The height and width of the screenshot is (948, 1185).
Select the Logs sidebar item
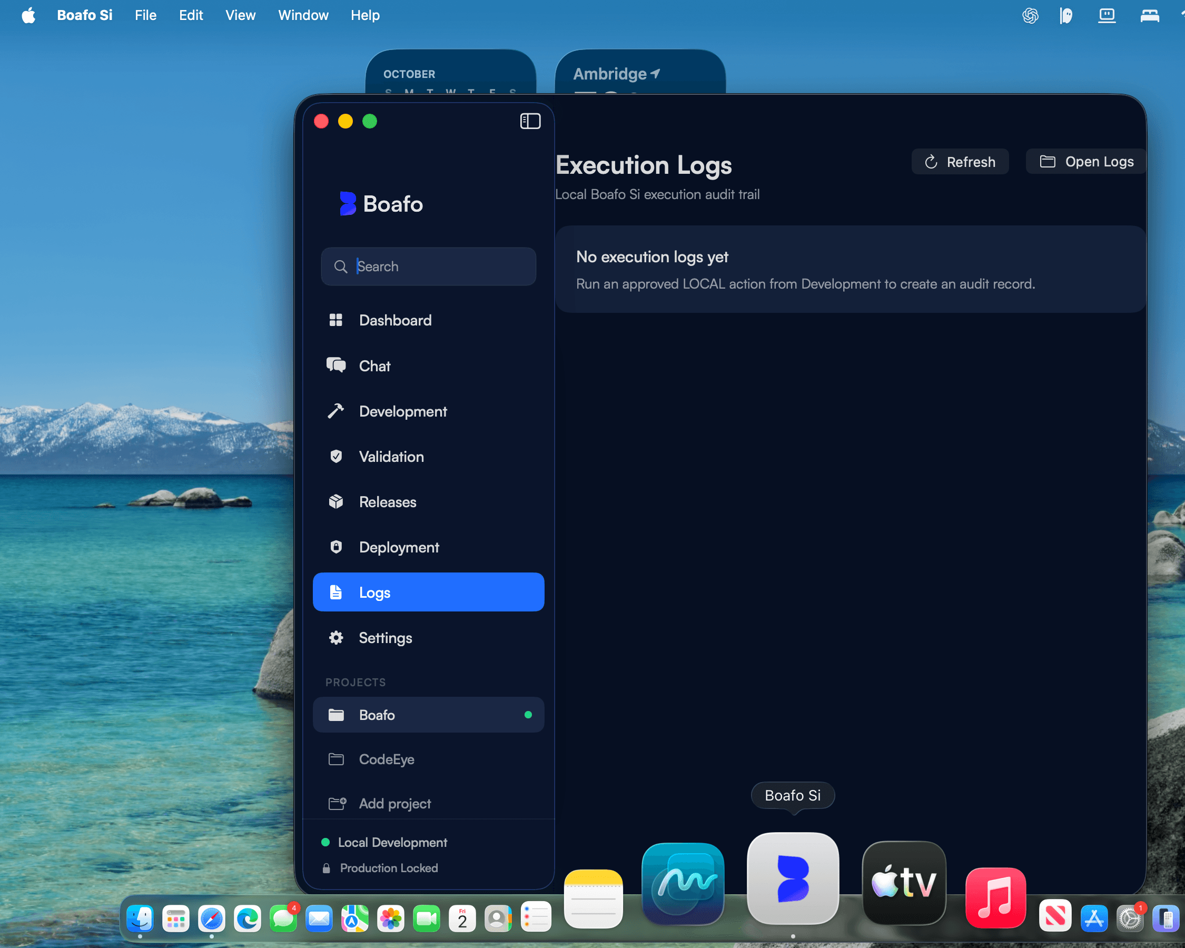pyautogui.click(x=428, y=592)
